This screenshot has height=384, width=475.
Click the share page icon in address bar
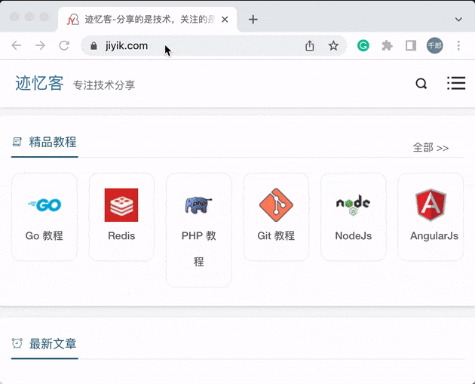pos(309,46)
